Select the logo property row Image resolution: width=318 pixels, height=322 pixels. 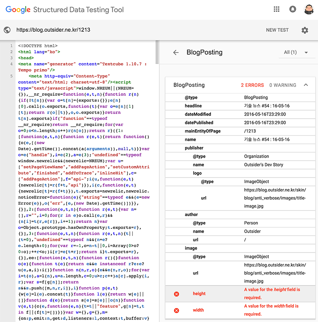pos(240,173)
